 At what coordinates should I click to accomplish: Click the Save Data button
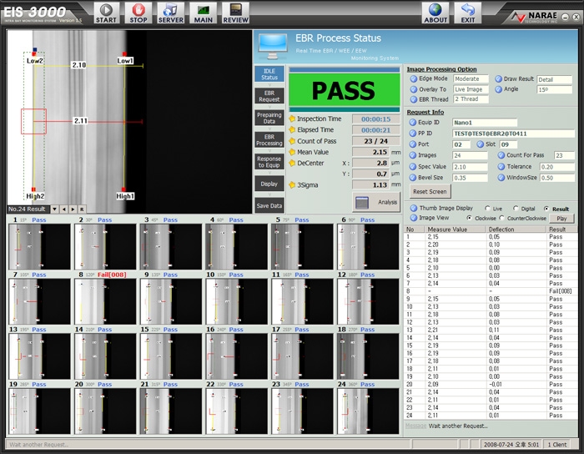point(269,205)
